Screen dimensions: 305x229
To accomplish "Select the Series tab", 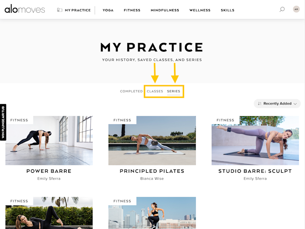I will pyautogui.click(x=174, y=91).
